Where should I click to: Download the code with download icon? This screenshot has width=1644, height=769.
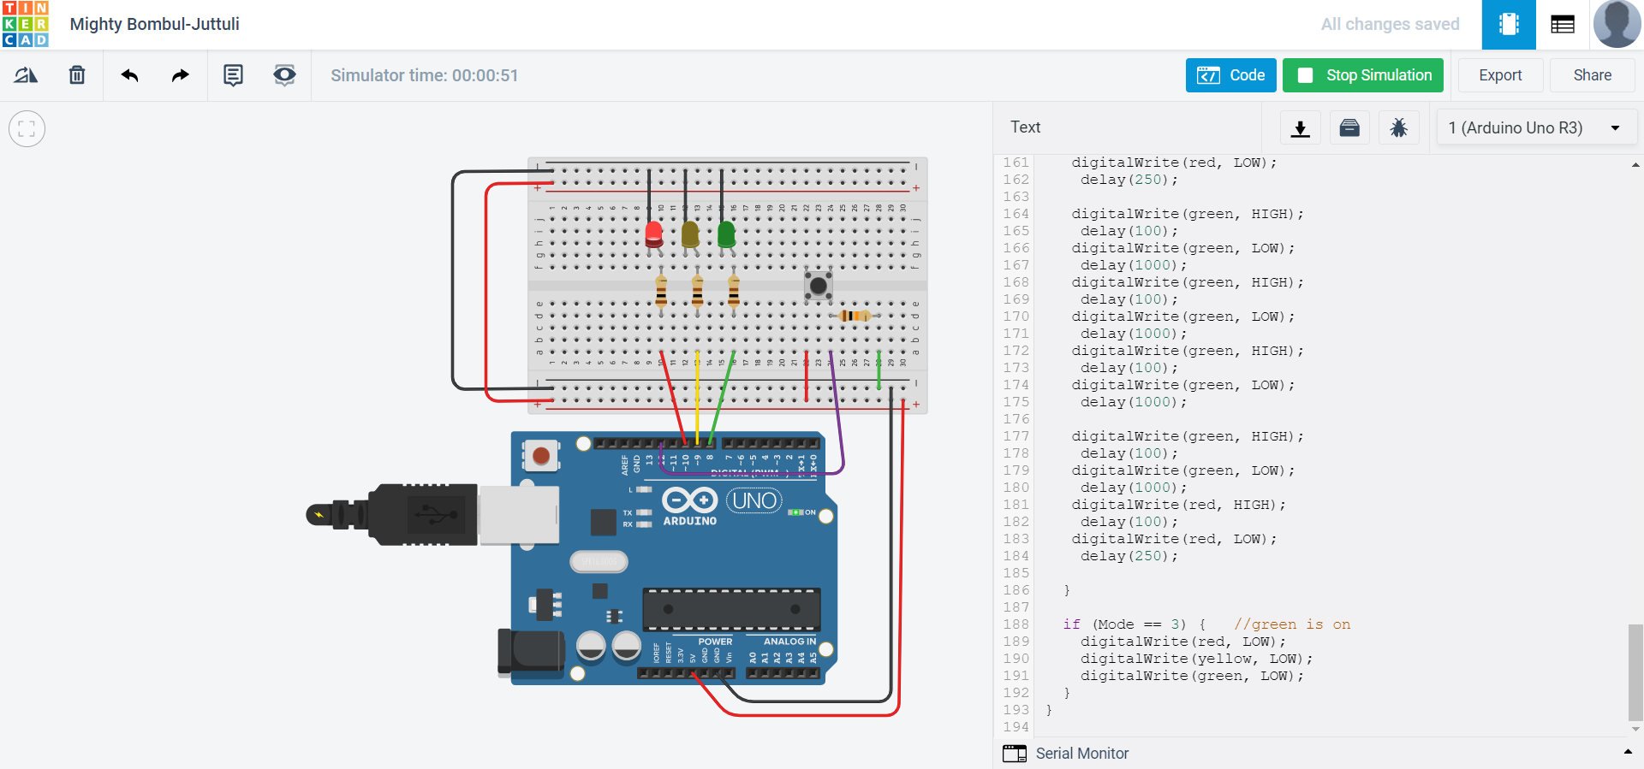point(1300,128)
